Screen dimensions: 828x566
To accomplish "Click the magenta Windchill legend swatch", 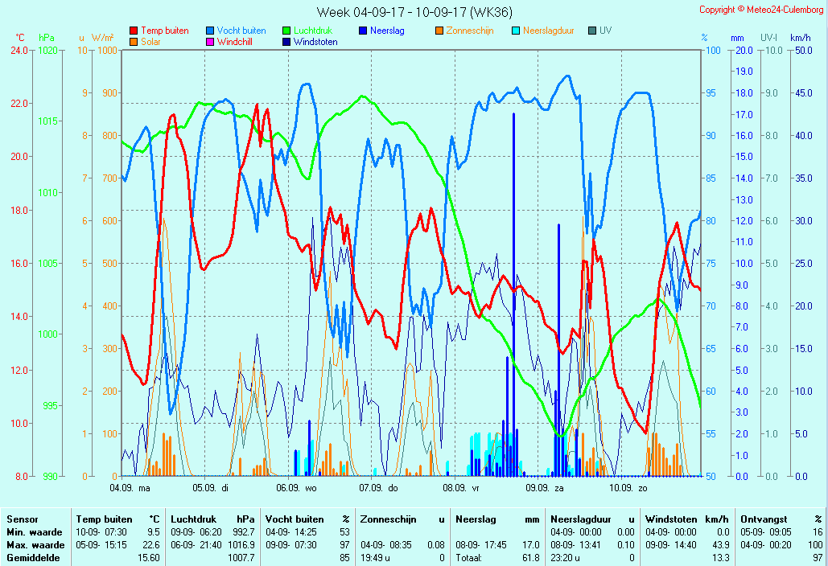I will click(210, 42).
